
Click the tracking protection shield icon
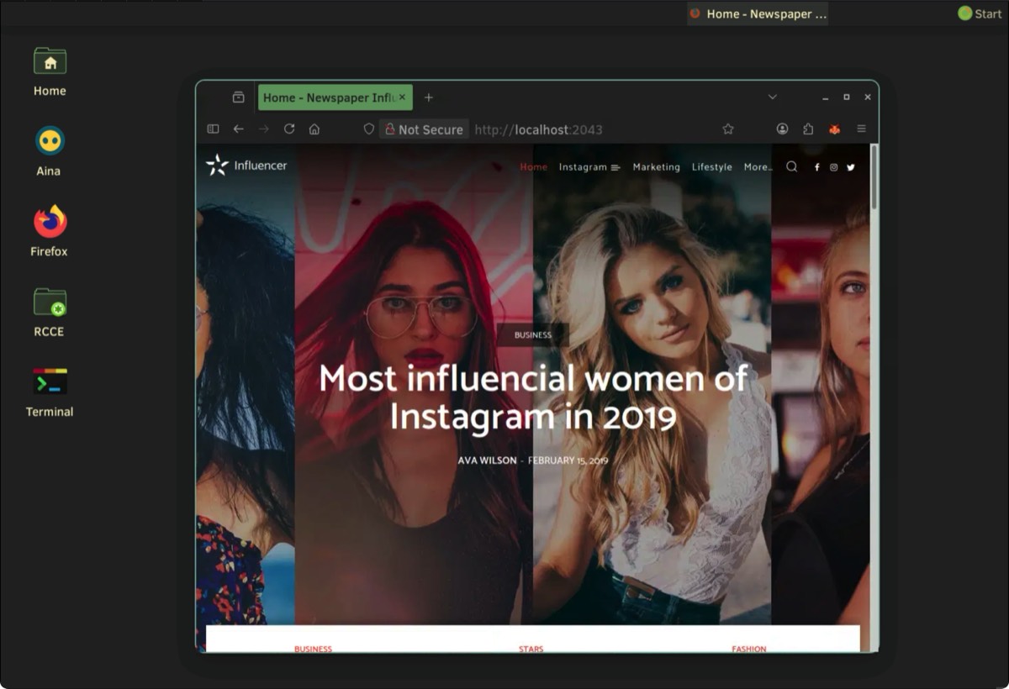(368, 129)
